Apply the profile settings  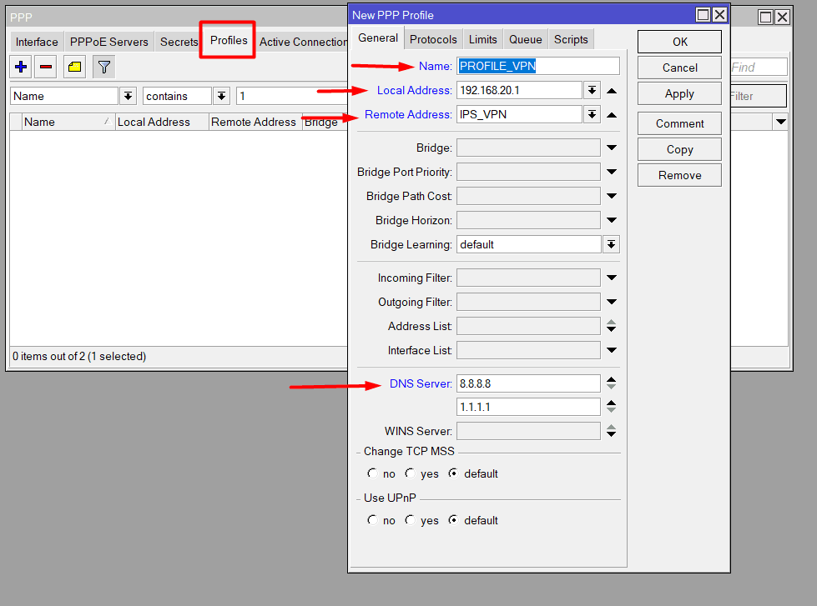point(678,93)
